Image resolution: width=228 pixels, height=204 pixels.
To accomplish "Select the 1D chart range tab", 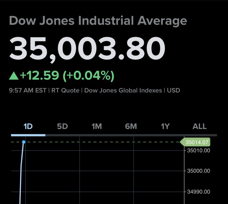I will click(x=28, y=126).
